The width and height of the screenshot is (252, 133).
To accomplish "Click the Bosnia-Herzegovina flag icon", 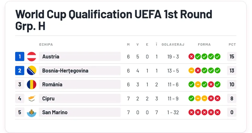I will point(31,71).
